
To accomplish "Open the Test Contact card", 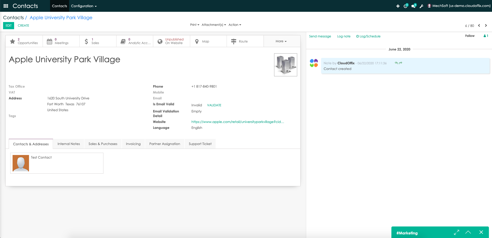I will (57, 163).
